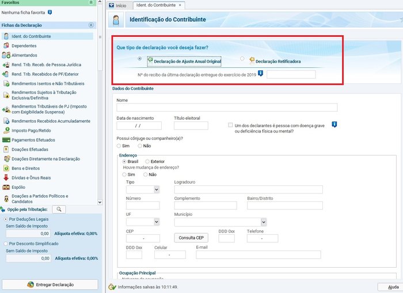The image size is (403, 293).
Task: Switch to the Início tab
Action: pos(118,5)
